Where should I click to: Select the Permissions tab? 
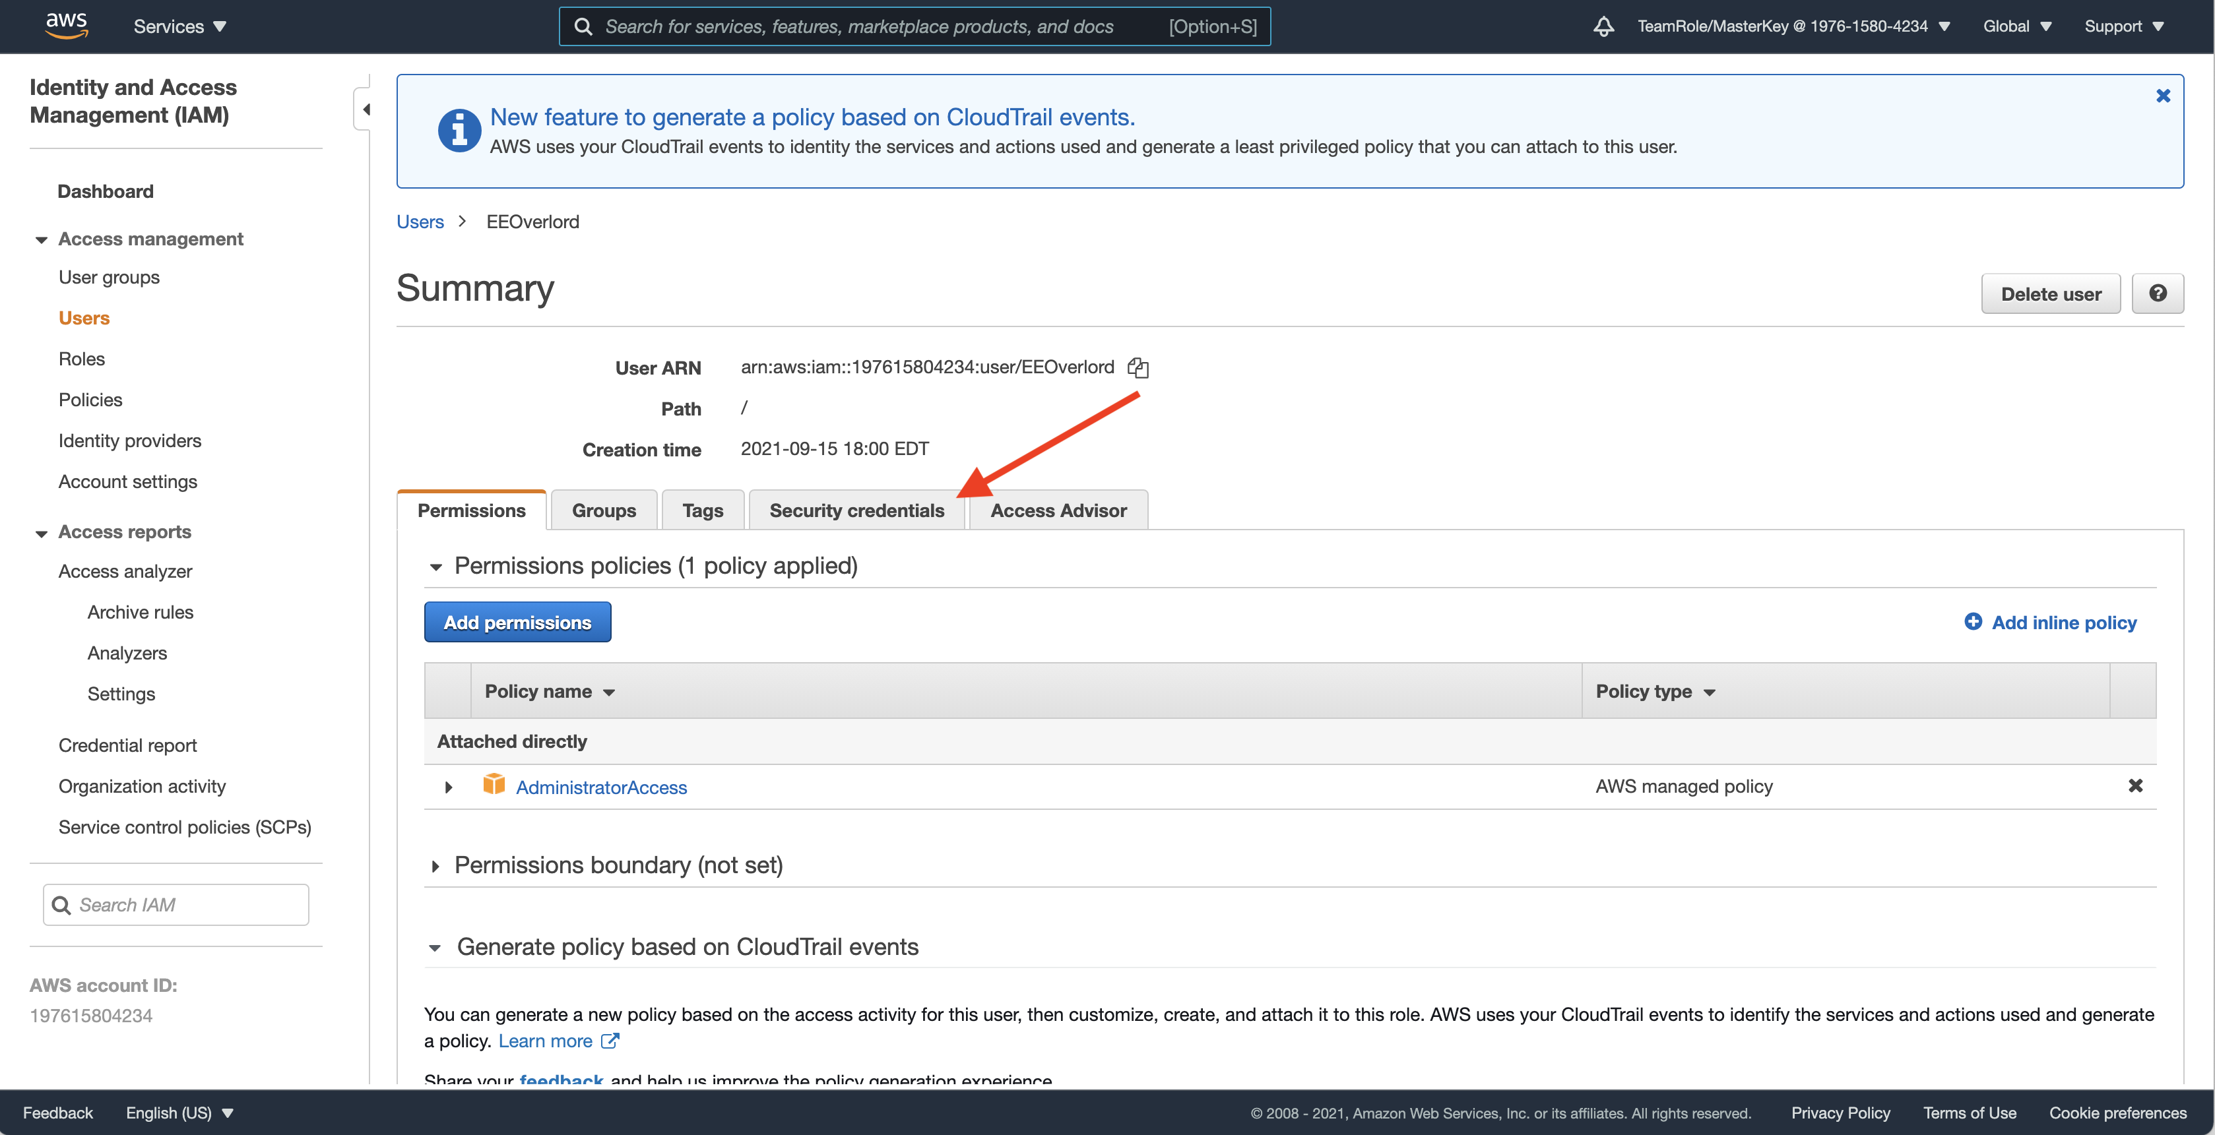pos(471,510)
